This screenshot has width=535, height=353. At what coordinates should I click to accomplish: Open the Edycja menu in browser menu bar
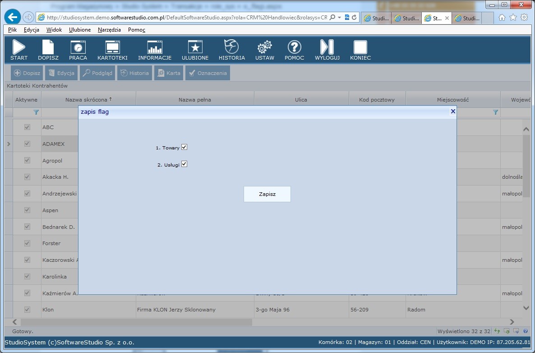tap(32, 30)
